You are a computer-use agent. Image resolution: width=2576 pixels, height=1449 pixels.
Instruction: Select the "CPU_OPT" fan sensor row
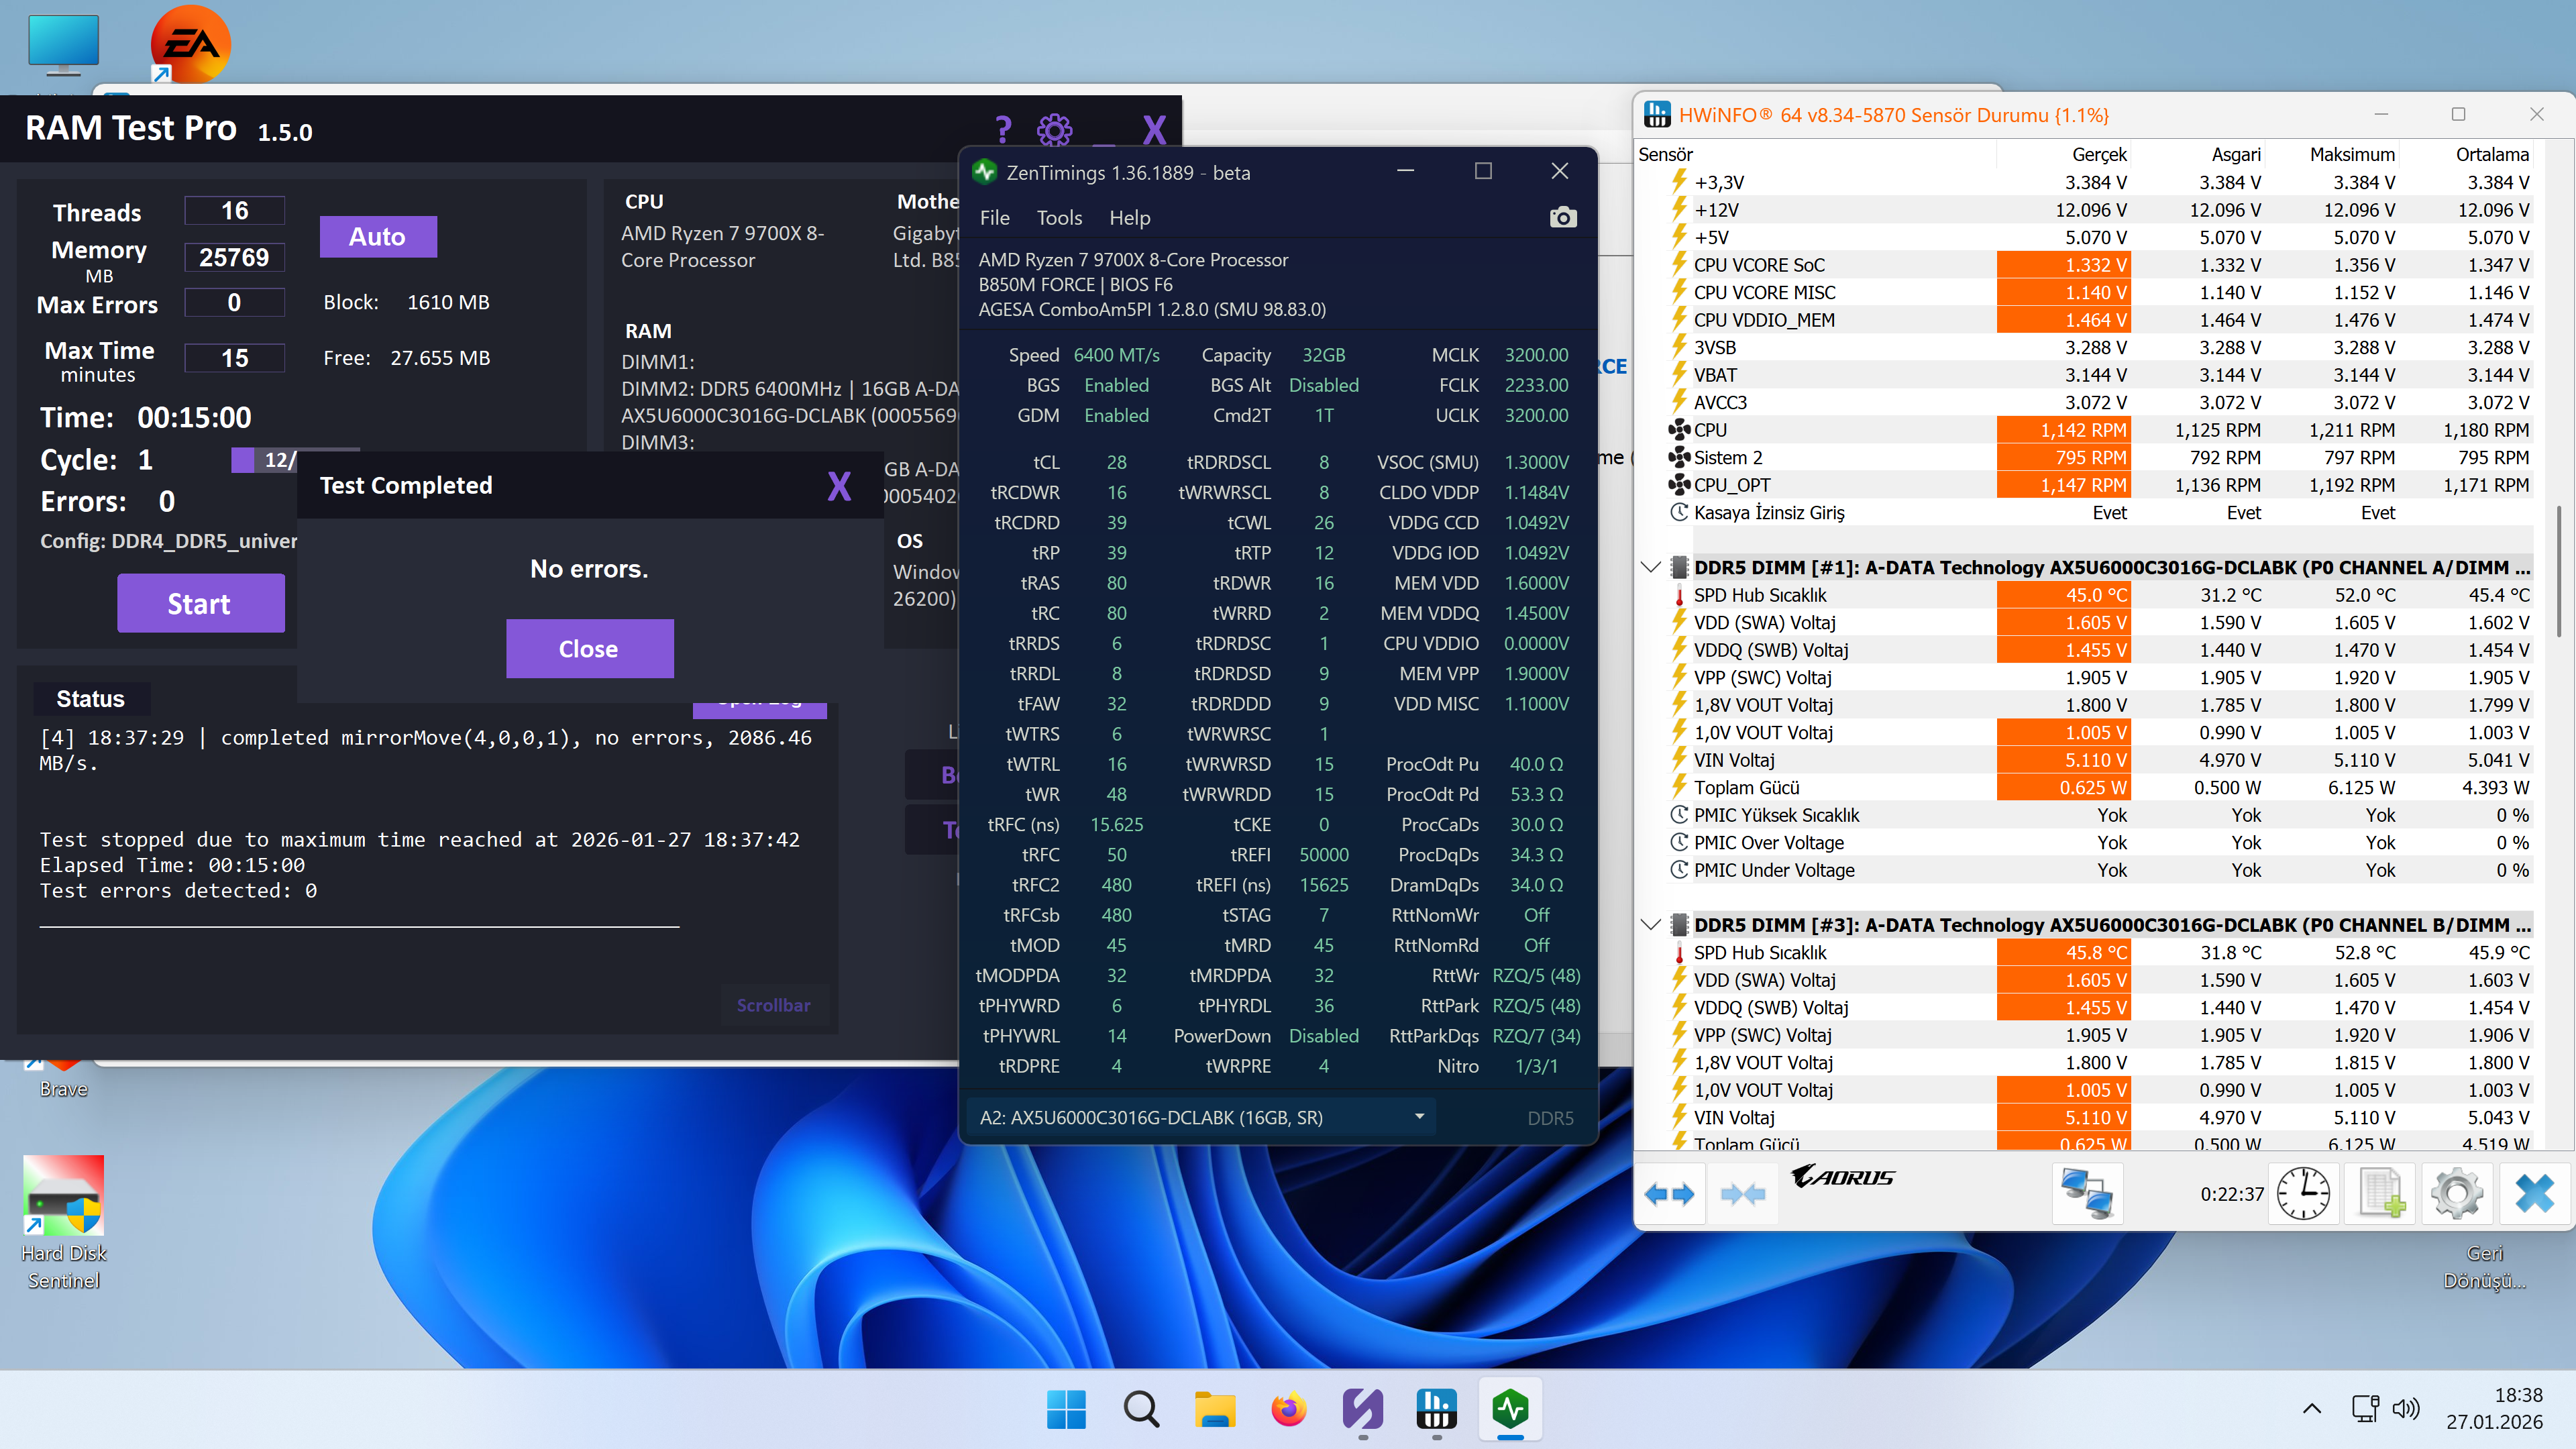pyautogui.click(x=2084, y=485)
